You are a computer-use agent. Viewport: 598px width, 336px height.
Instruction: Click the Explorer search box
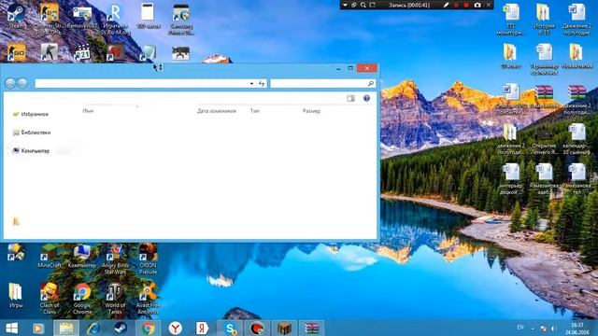[322, 83]
